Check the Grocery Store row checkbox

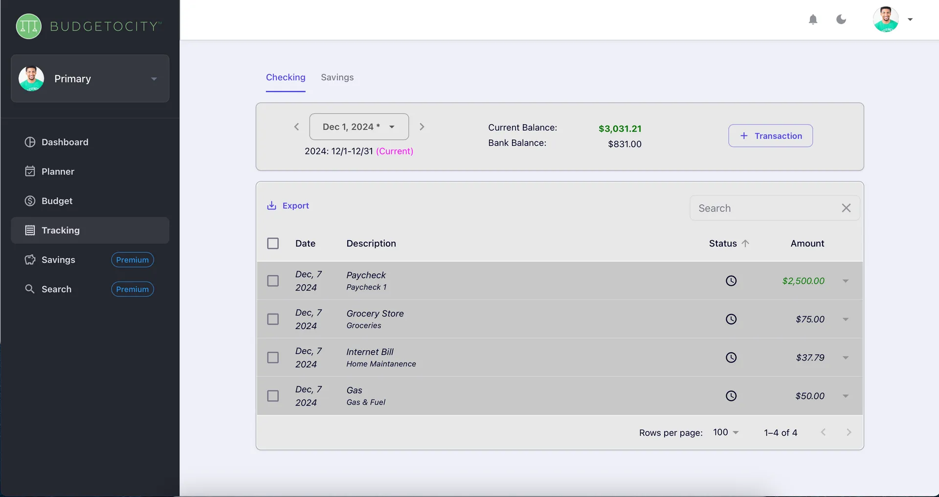(x=273, y=319)
